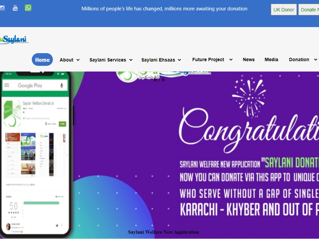Expand the Saylani Ehsaas dropdown
This screenshot has width=319, height=239.
click(x=161, y=60)
